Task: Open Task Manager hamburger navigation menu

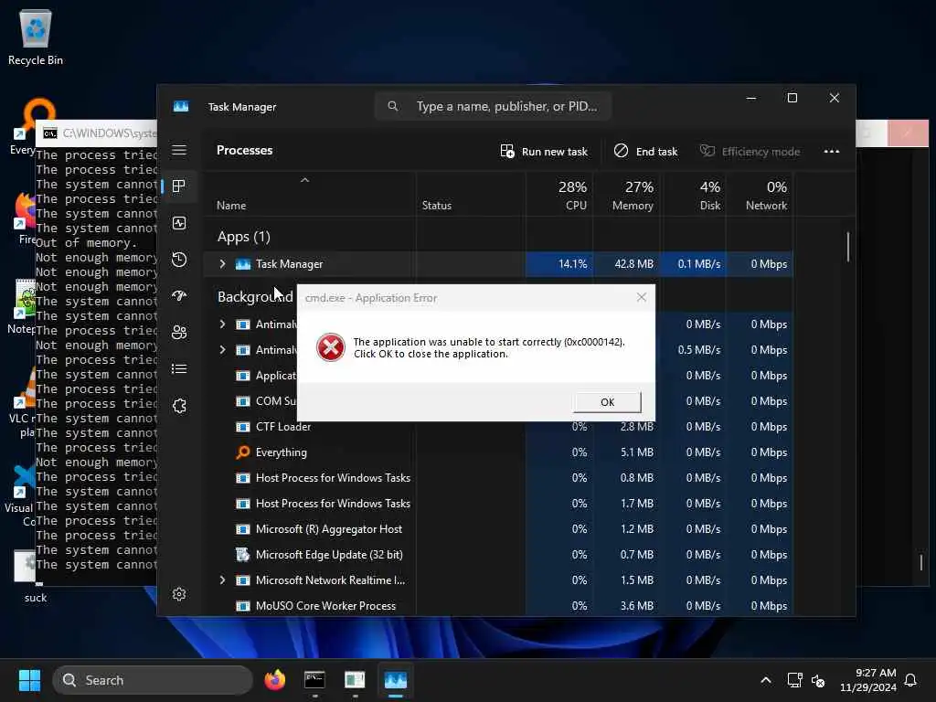Action: (179, 150)
